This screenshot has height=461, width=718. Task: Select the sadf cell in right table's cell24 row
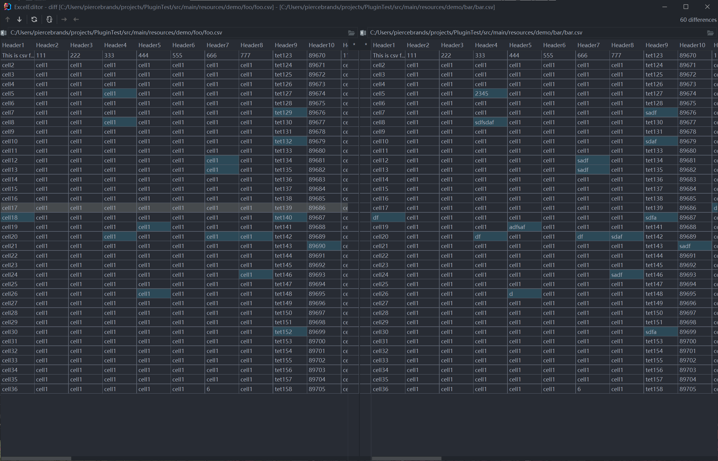pos(627,275)
